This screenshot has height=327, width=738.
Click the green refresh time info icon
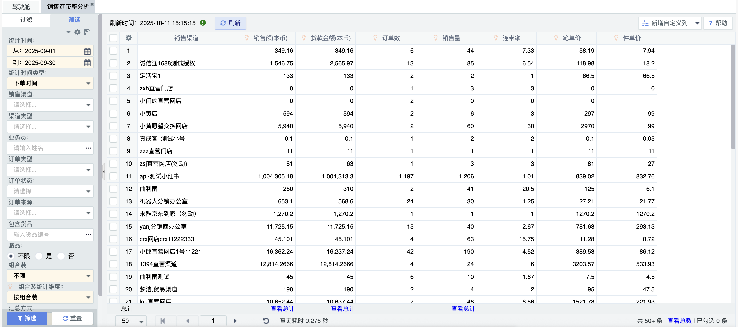pyautogui.click(x=203, y=23)
